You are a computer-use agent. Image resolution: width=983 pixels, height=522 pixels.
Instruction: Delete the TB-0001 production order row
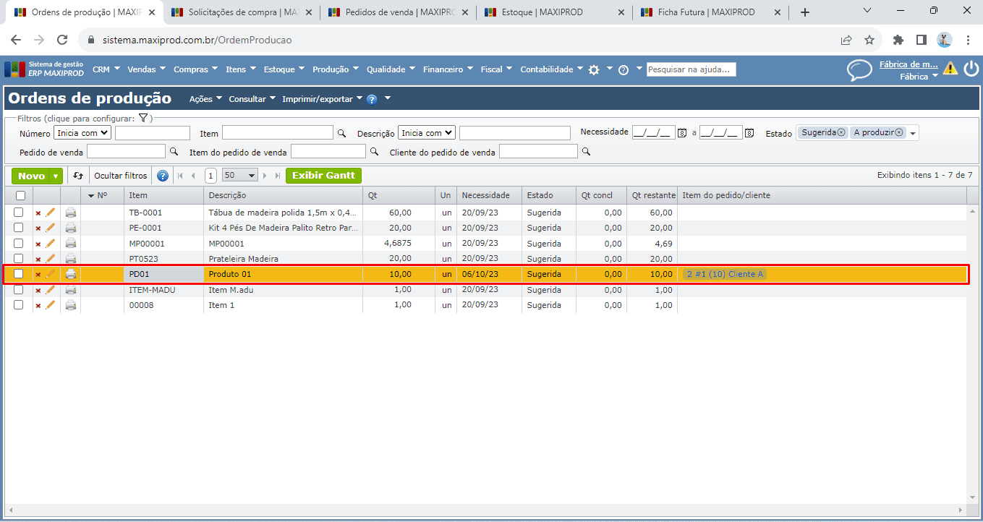pyautogui.click(x=38, y=213)
